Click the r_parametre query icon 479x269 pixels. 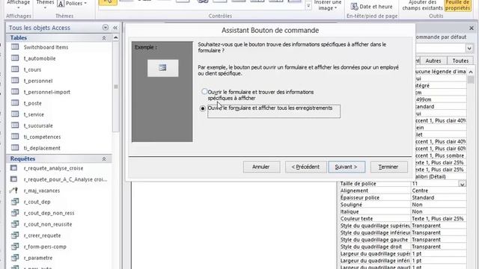(15, 258)
